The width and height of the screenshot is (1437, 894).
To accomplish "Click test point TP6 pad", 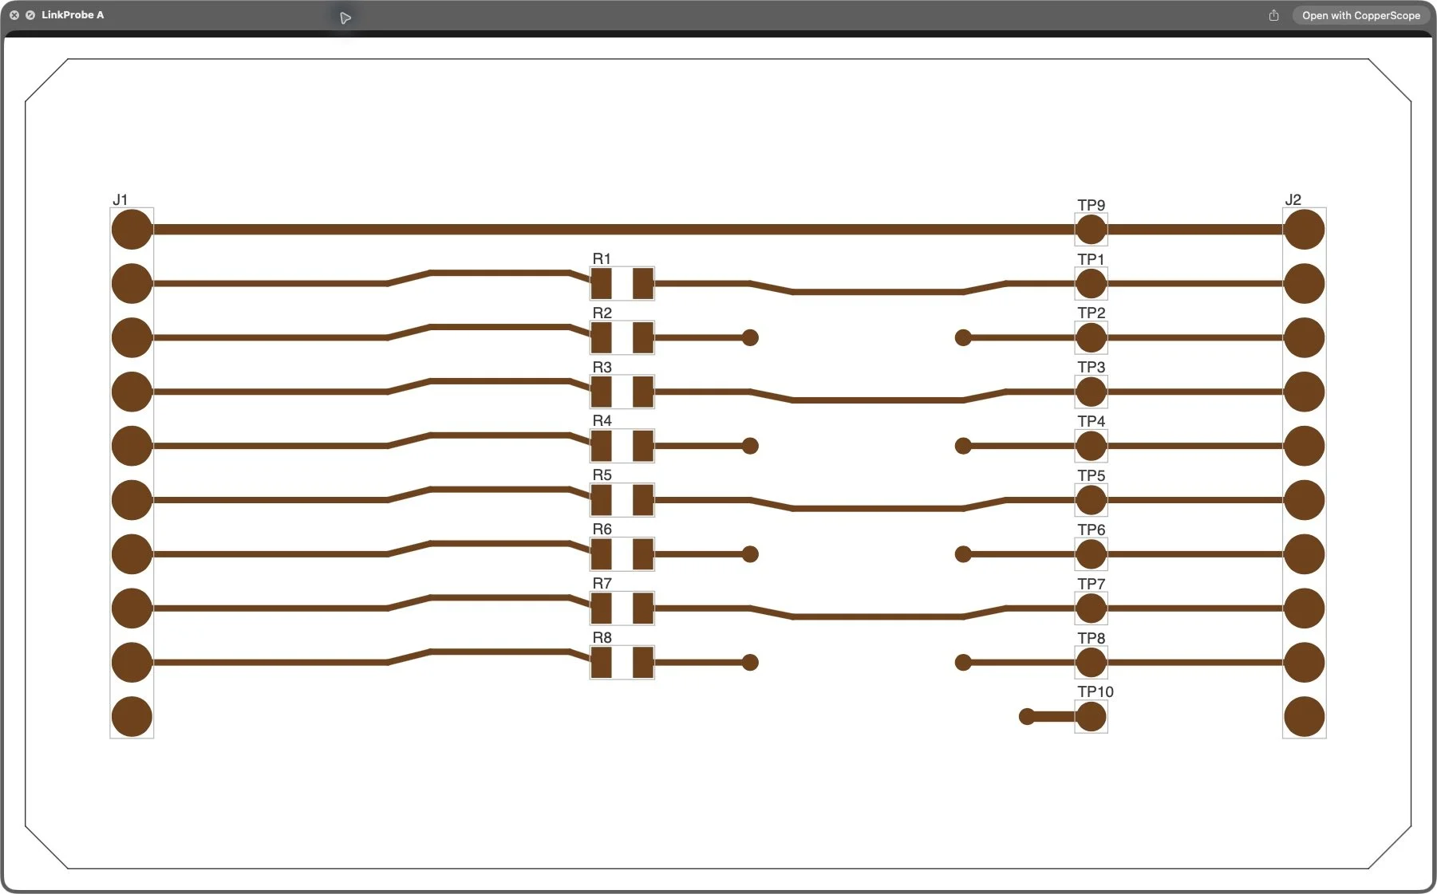I will pos(1091,554).
